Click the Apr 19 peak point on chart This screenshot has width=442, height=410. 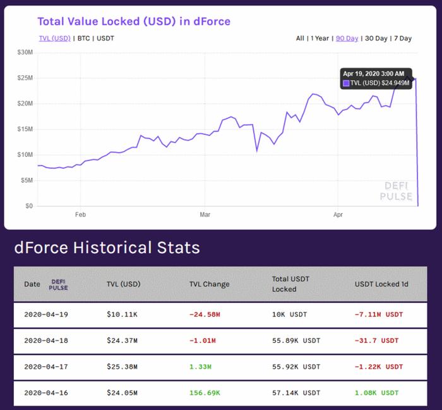[415, 79]
